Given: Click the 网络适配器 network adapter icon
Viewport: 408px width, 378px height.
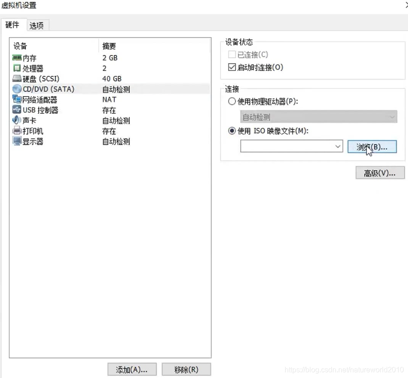Looking at the screenshot, I should [15, 99].
